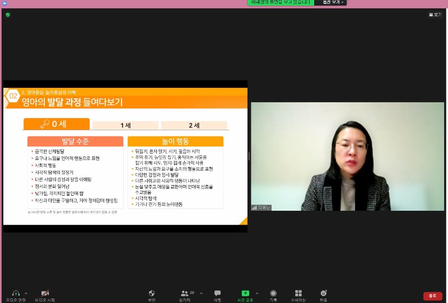Open the Breakout Rooms icon
This screenshot has height=303, width=448.
pos(298,293)
